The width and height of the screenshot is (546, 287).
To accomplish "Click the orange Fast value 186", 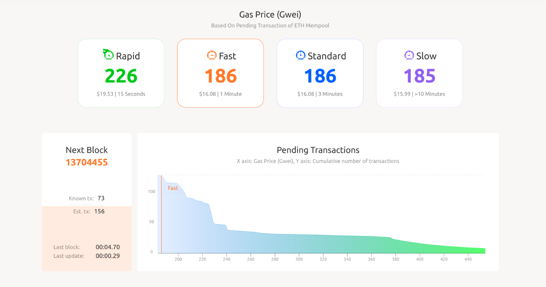I will point(220,76).
